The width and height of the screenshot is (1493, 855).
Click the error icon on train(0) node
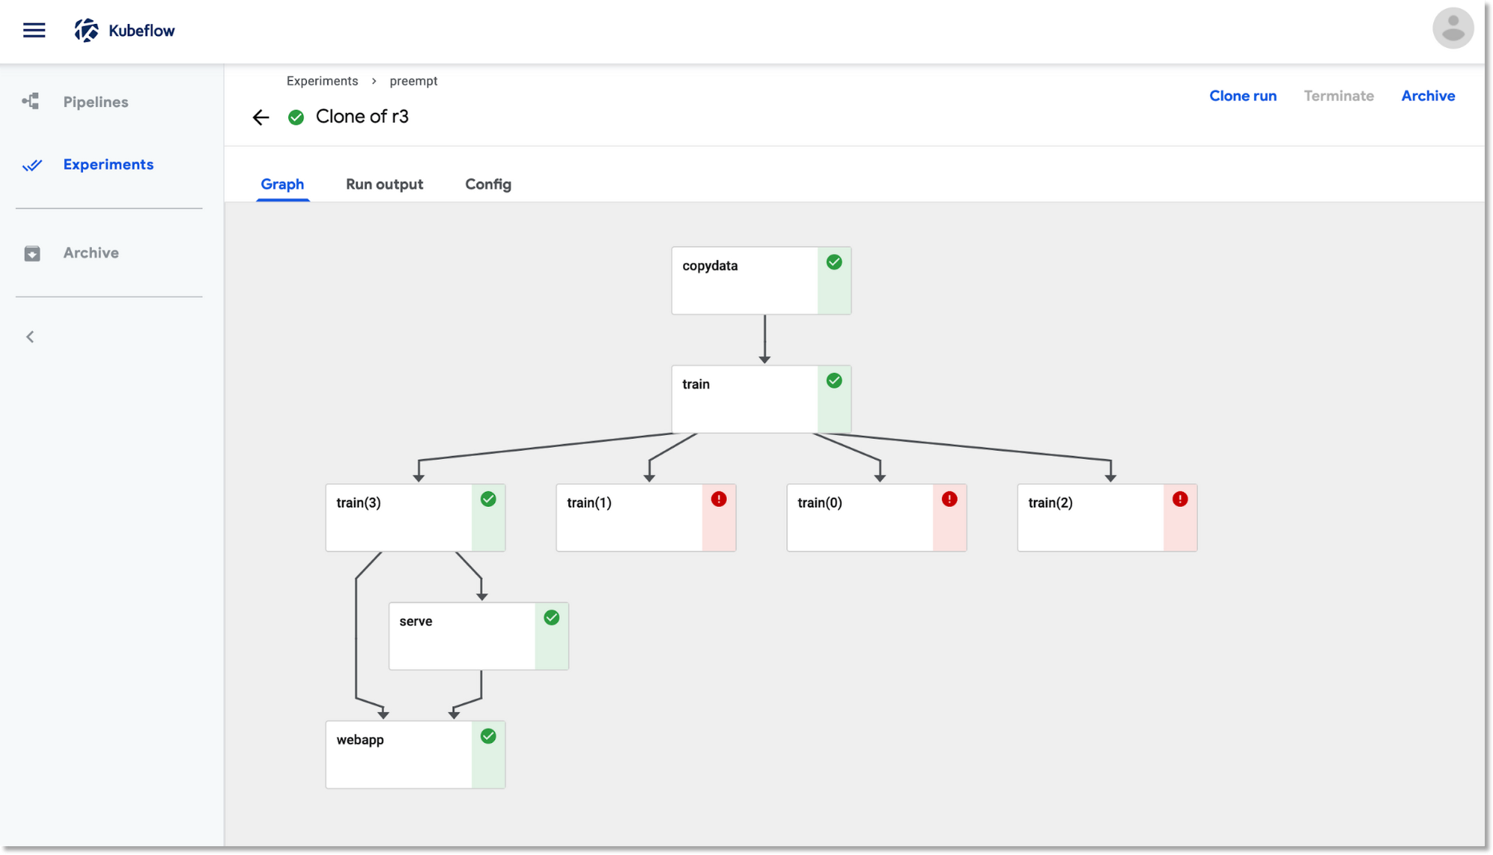tap(949, 500)
